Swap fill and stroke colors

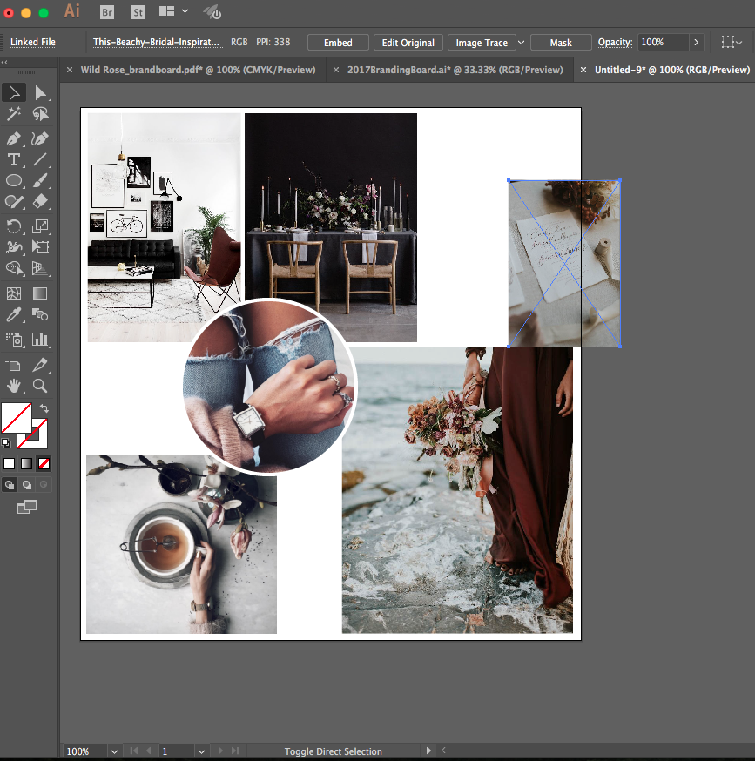pos(44,408)
